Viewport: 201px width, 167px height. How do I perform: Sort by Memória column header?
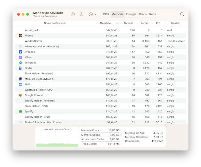(105, 23)
